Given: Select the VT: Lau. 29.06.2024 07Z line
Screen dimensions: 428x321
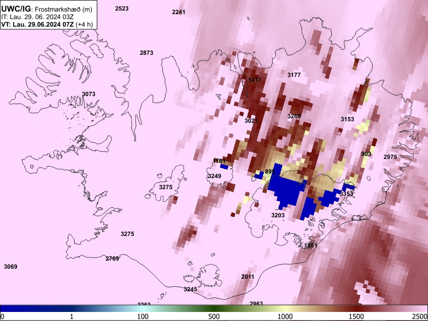Looking at the screenshot, I should click(47, 24).
